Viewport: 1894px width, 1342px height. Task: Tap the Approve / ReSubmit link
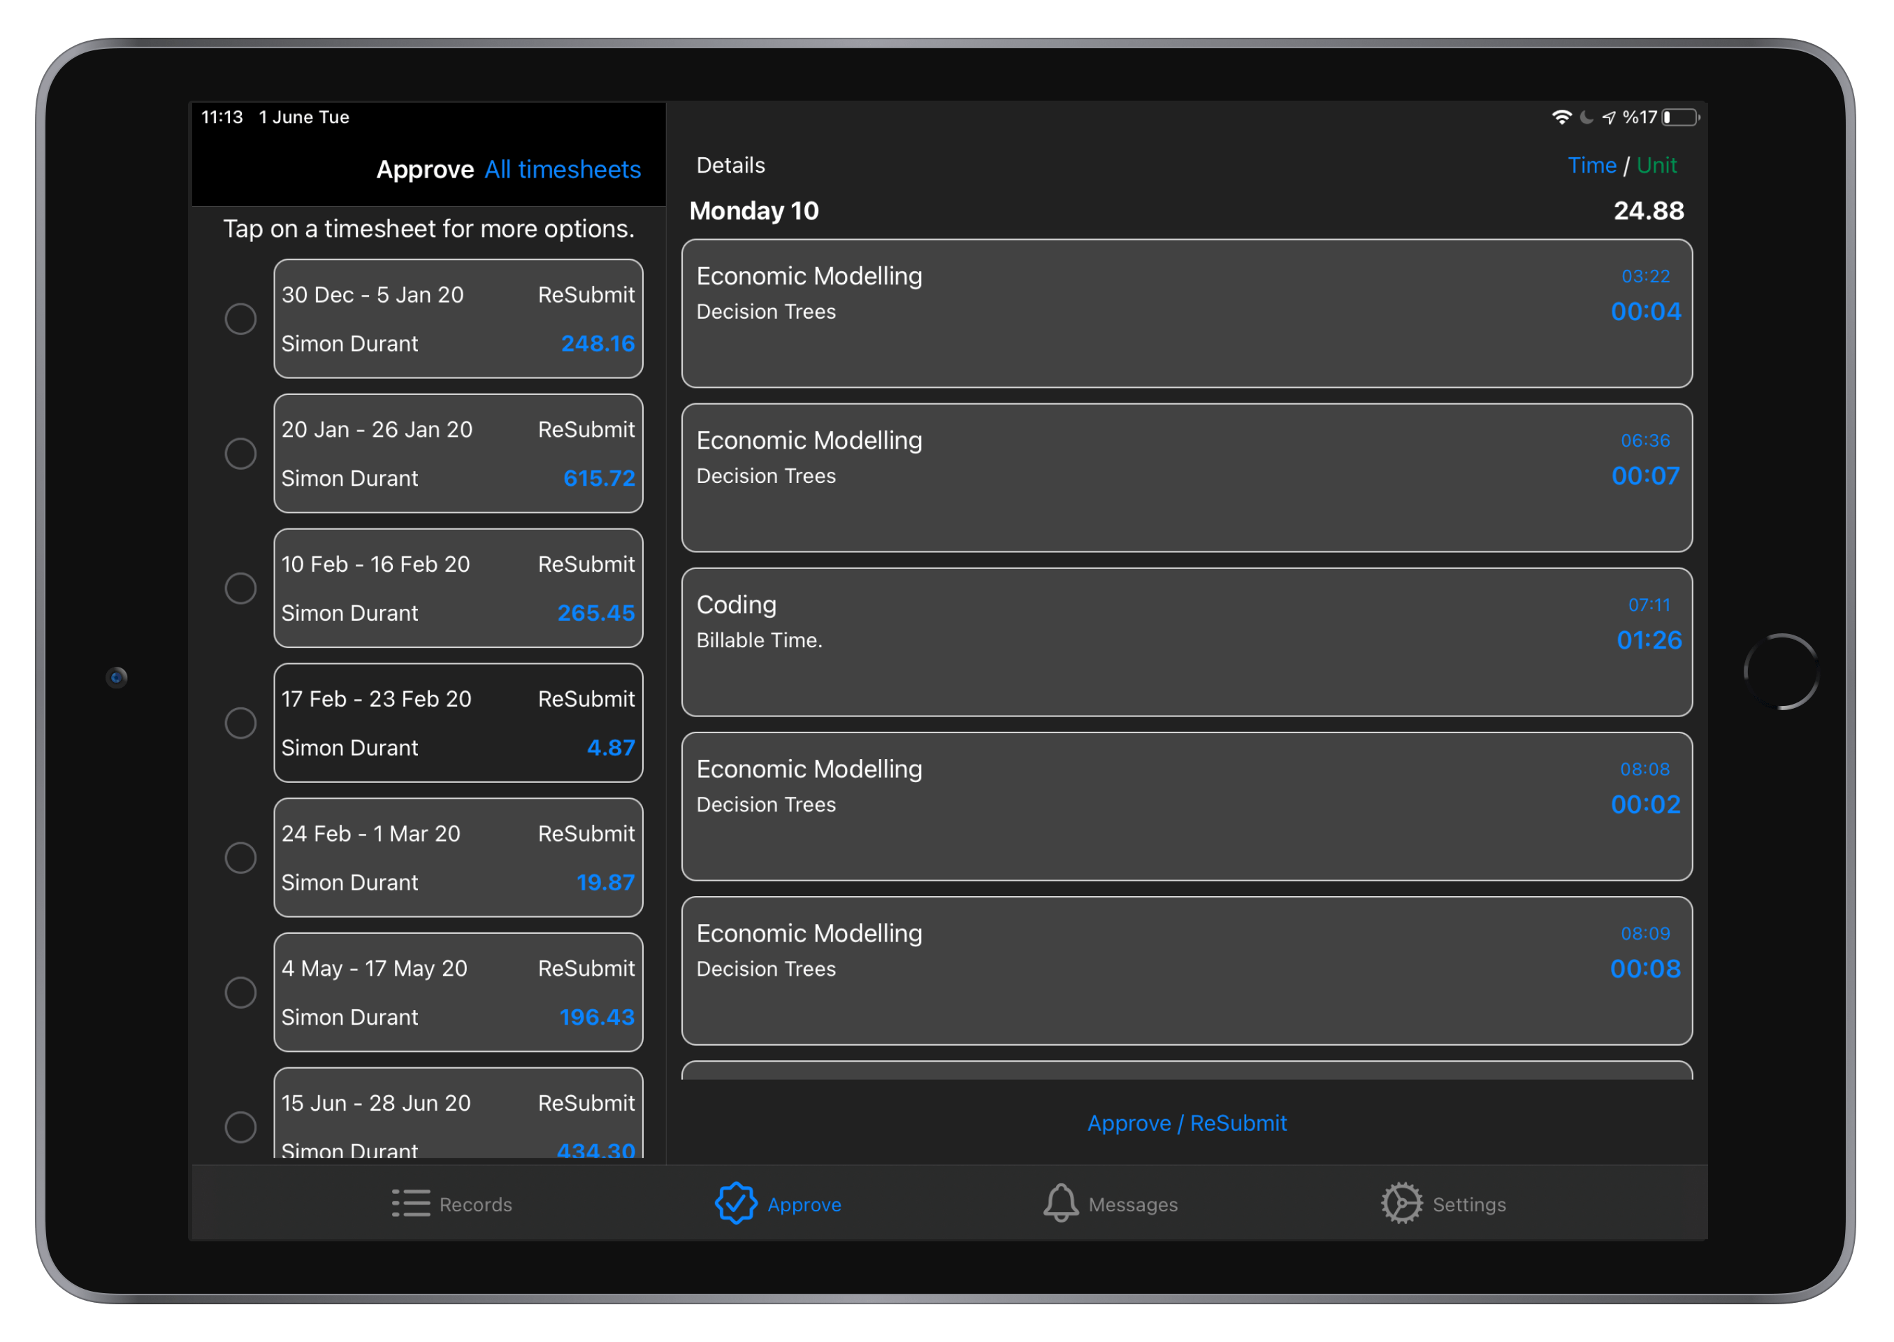[1187, 1123]
